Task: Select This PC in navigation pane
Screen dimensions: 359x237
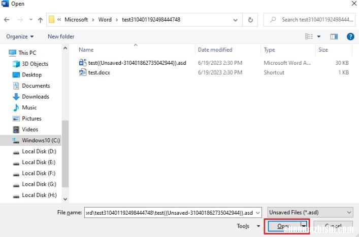Action: [27, 53]
